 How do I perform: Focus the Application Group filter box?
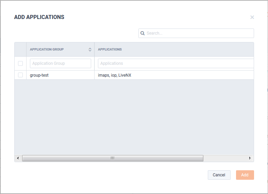(61, 63)
